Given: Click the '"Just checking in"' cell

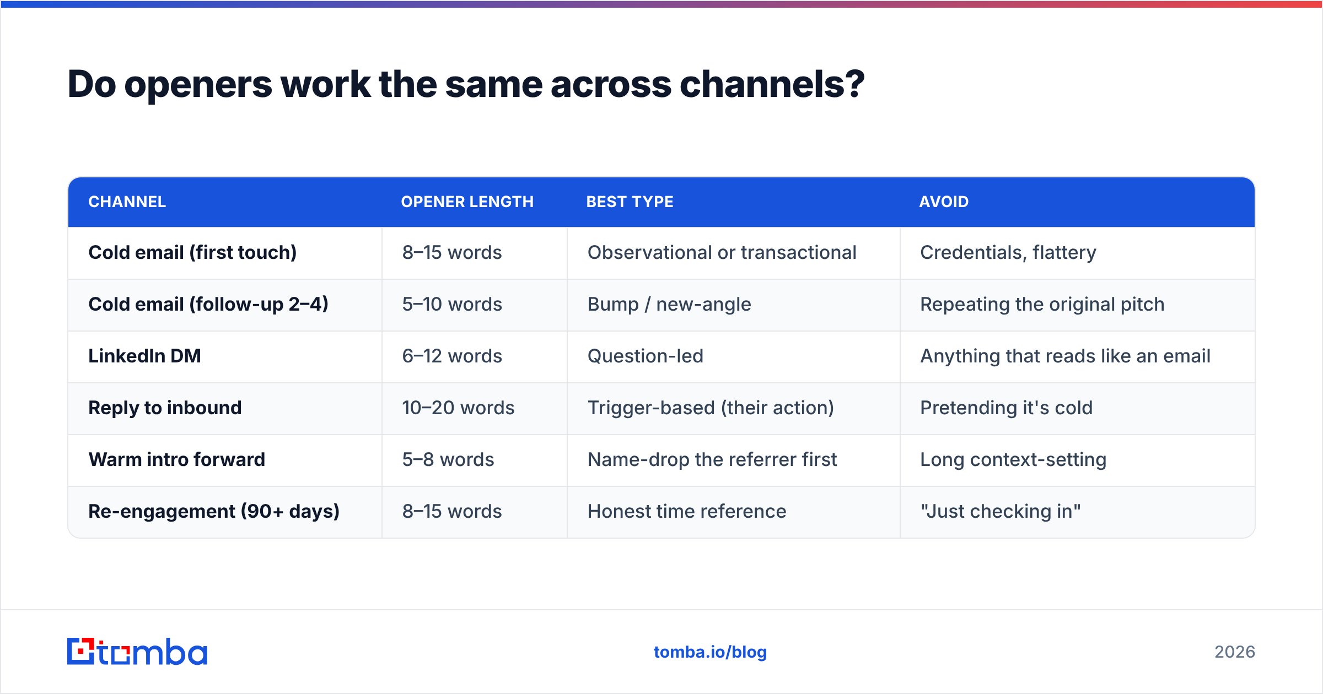Looking at the screenshot, I should pyautogui.click(x=1001, y=511).
